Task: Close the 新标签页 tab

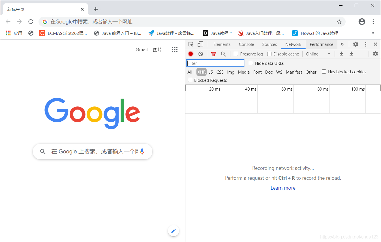Action: click(82, 9)
